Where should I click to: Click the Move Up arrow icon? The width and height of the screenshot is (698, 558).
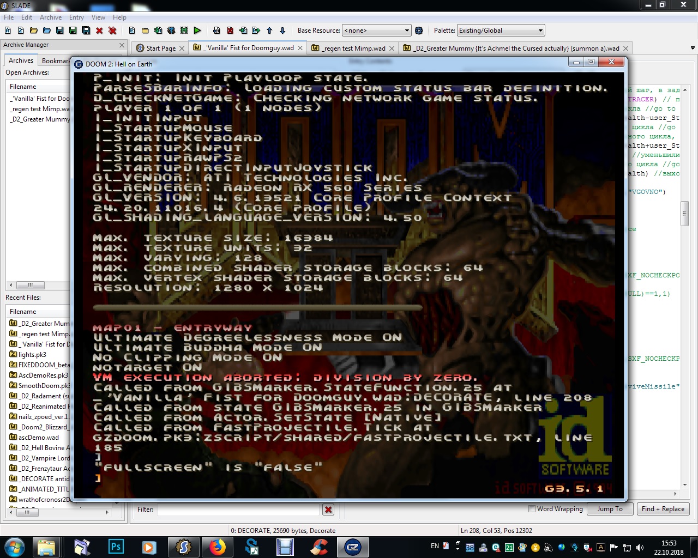(269, 31)
